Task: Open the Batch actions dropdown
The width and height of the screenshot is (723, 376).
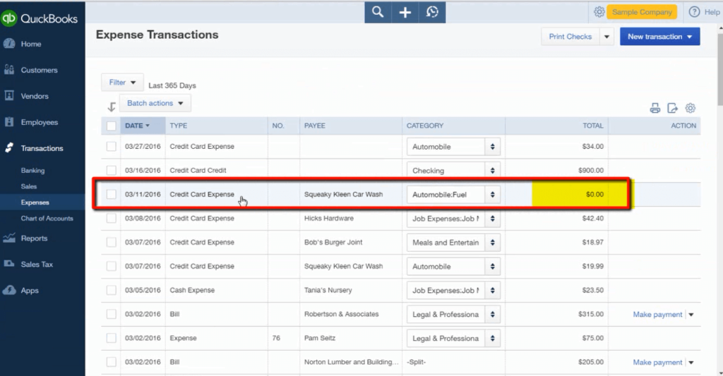Action: tap(155, 103)
